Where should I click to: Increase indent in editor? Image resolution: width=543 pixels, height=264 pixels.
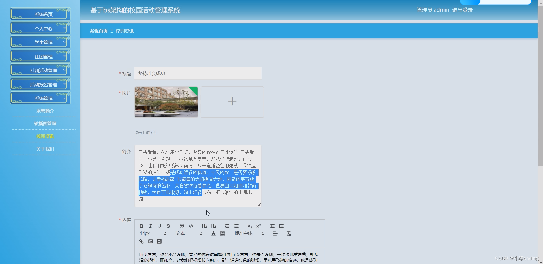pyautogui.click(x=281, y=226)
